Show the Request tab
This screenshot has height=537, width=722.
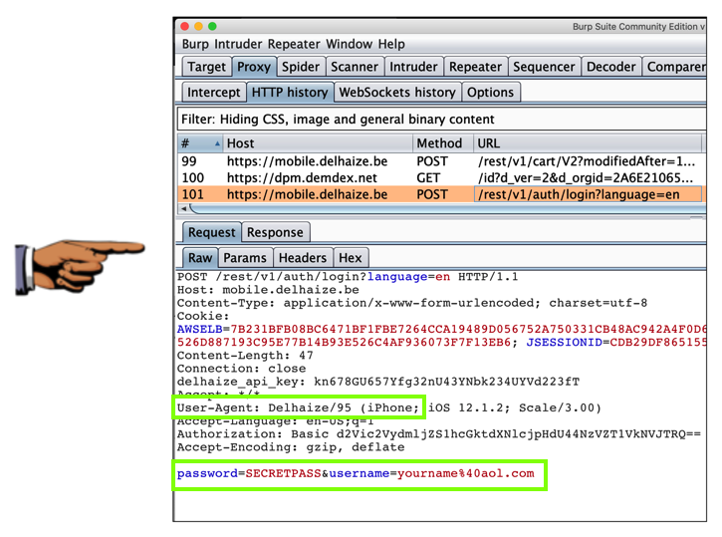pyautogui.click(x=212, y=232)
